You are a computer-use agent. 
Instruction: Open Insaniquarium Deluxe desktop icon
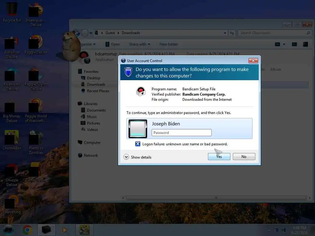coord(36,15)
